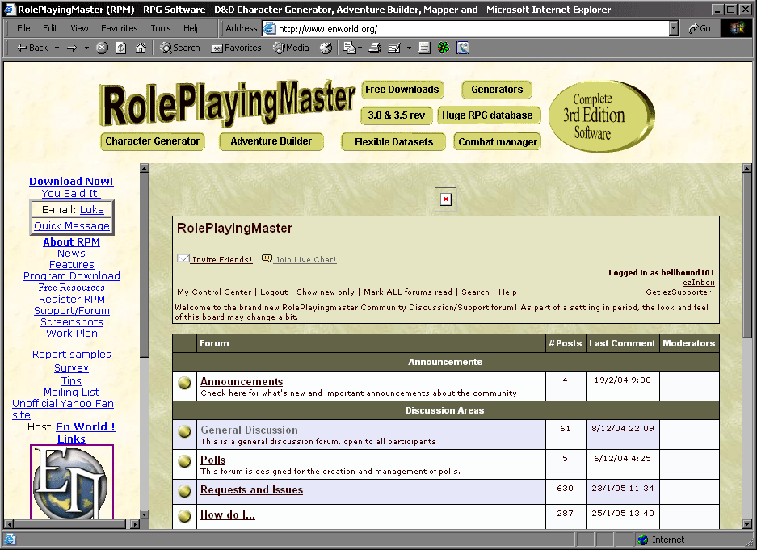The width and height of the screenshot is (757, 550).
Task: Open the Help menu
Action: 191,28
